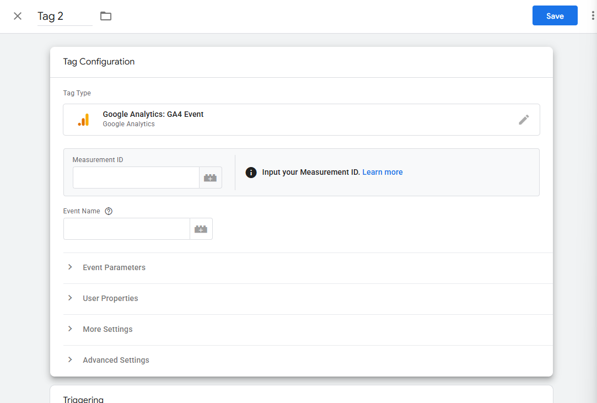This screenshot has height=403, width=597.
Task: Click the Measurement ID label text
Action: coord(98,159)
